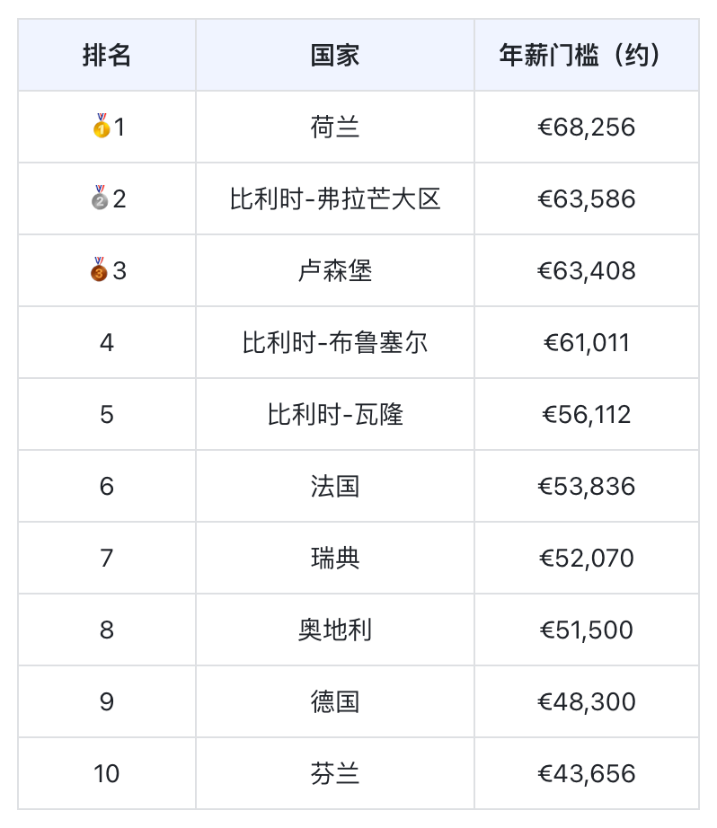Click the gold medal icon
This screenshot has height=828, width=717.
coord(101,127)
